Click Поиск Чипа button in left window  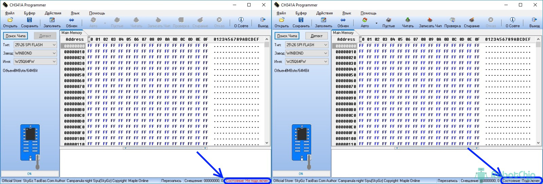(x=16, y=36)
